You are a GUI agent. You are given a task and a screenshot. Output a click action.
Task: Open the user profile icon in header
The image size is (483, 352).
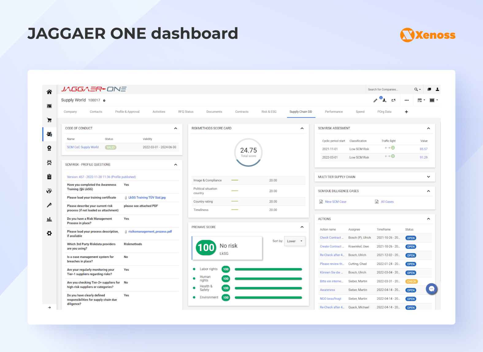[x=437, y=89]
